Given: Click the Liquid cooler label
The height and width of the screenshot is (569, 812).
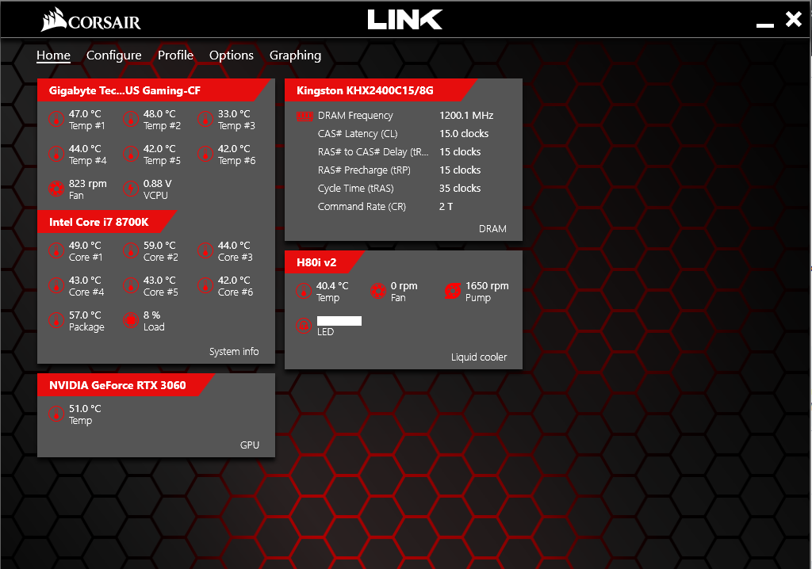Looking at the screenshot, I should [x=478, y=357].
